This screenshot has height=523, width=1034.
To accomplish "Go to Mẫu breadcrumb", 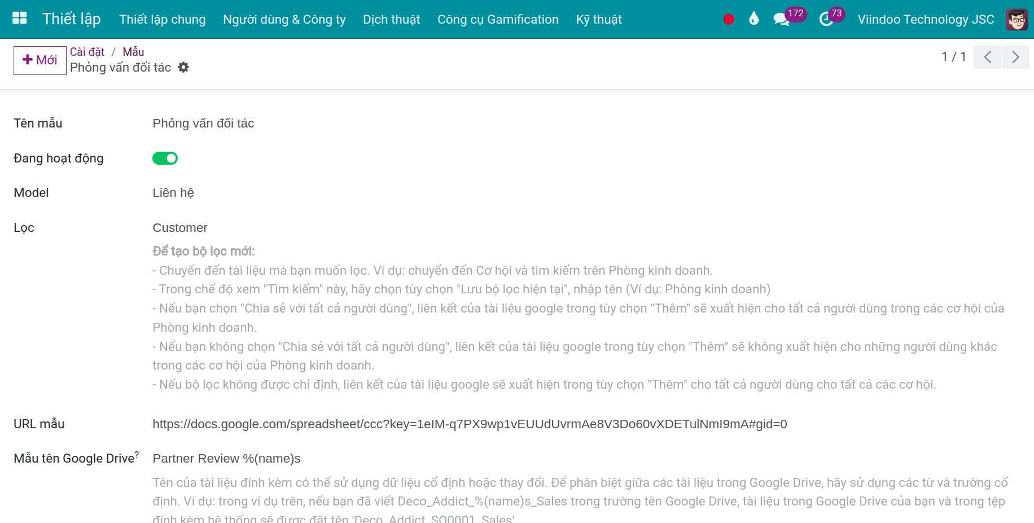I will pos(133,52).
